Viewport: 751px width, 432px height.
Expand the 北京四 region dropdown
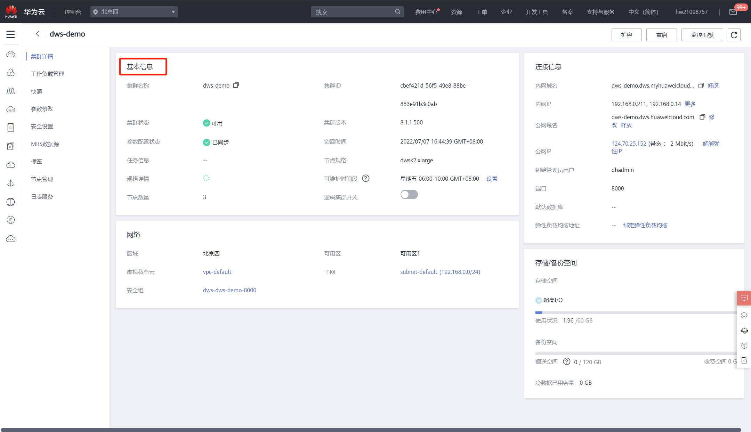(134, 12)
